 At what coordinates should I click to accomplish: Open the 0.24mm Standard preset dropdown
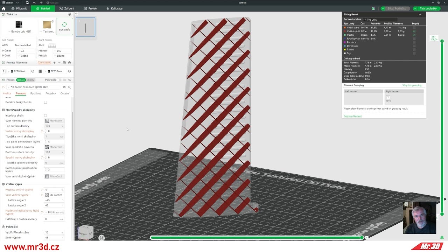click(34, 87)
